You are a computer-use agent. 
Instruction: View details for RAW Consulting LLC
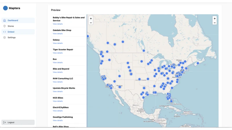click(58, 82)
